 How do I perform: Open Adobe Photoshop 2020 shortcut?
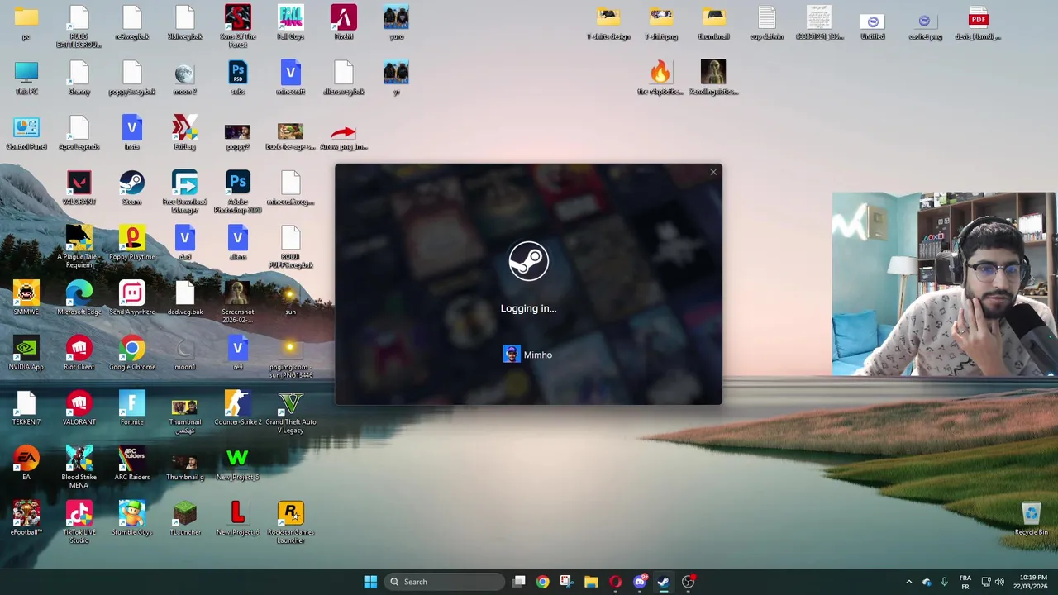coord(237,191)
